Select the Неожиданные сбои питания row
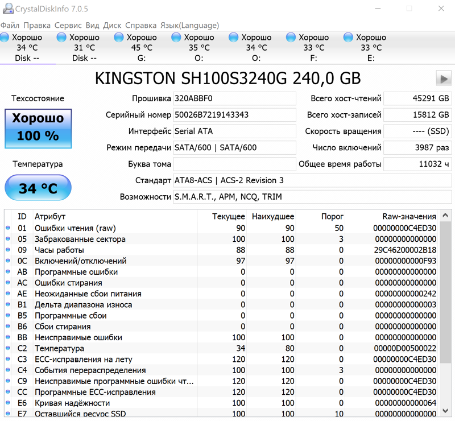The width and height of the screenshot is (455, 421). 222,294
